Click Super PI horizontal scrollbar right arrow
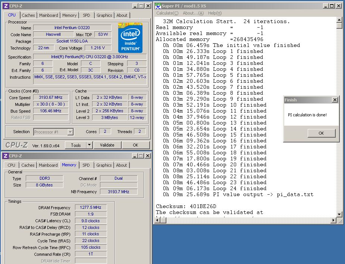This screenshot has width=345, height=264. [x=333, y=220]
